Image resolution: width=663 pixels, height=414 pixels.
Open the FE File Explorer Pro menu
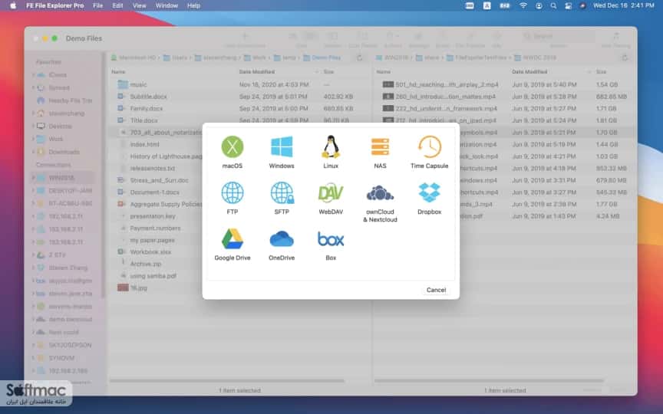coord(55,5)
